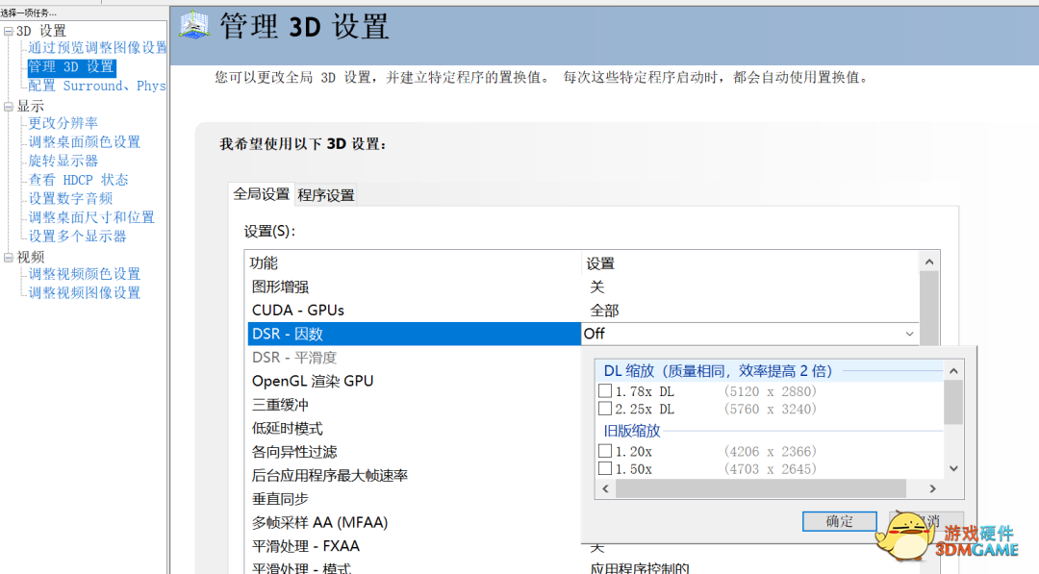Select the 多帧采样 AA (MFAA) row

click(414, 522)
